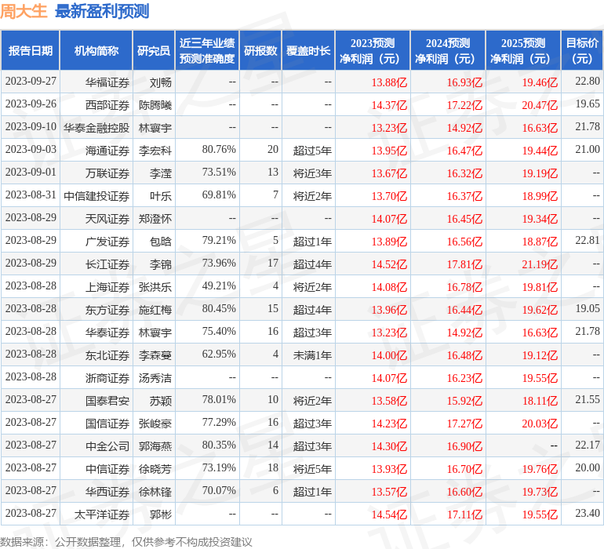Select the 2025预测净利润 column header

(x=523, y=51)
